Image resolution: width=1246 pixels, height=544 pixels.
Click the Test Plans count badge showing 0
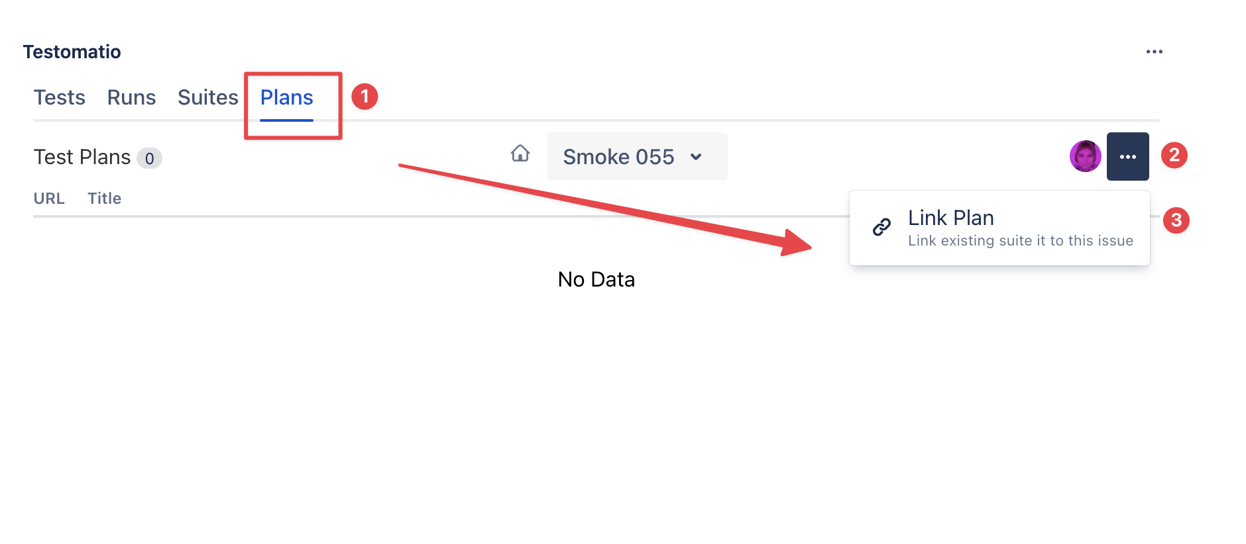pyautogui.click(x=149, y=159)
